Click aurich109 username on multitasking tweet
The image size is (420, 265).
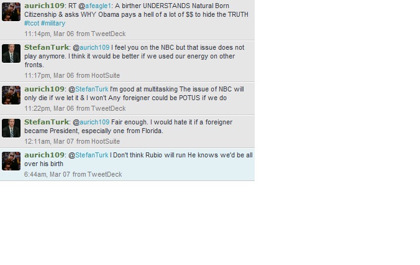(x=44, y=89)
